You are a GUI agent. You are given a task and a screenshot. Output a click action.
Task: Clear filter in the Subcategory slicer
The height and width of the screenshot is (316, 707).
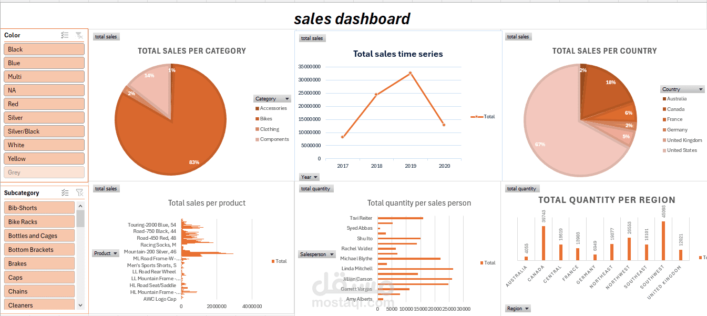79,193
